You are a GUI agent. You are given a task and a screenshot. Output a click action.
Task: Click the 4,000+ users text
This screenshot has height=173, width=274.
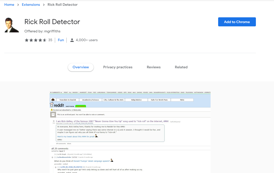click(87, 40)
